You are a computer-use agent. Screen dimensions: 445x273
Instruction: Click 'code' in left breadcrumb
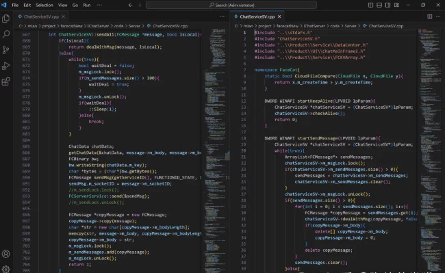118,26
